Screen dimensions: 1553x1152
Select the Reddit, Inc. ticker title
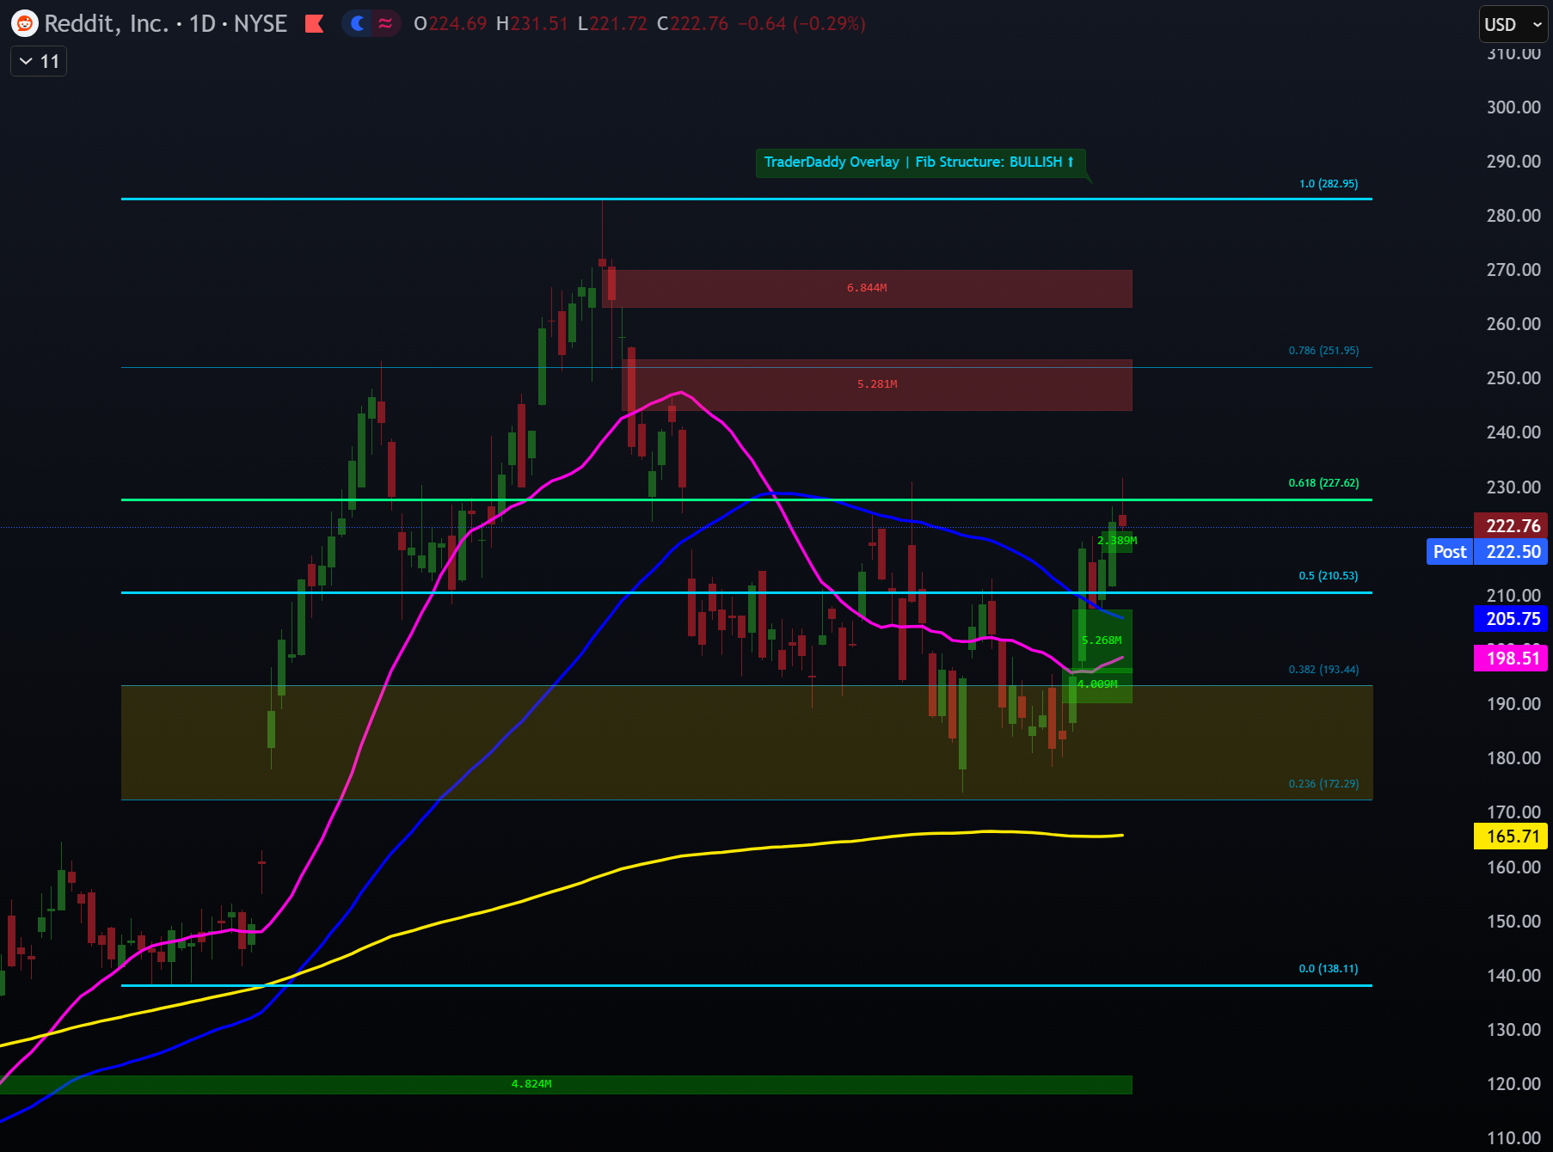120,24
